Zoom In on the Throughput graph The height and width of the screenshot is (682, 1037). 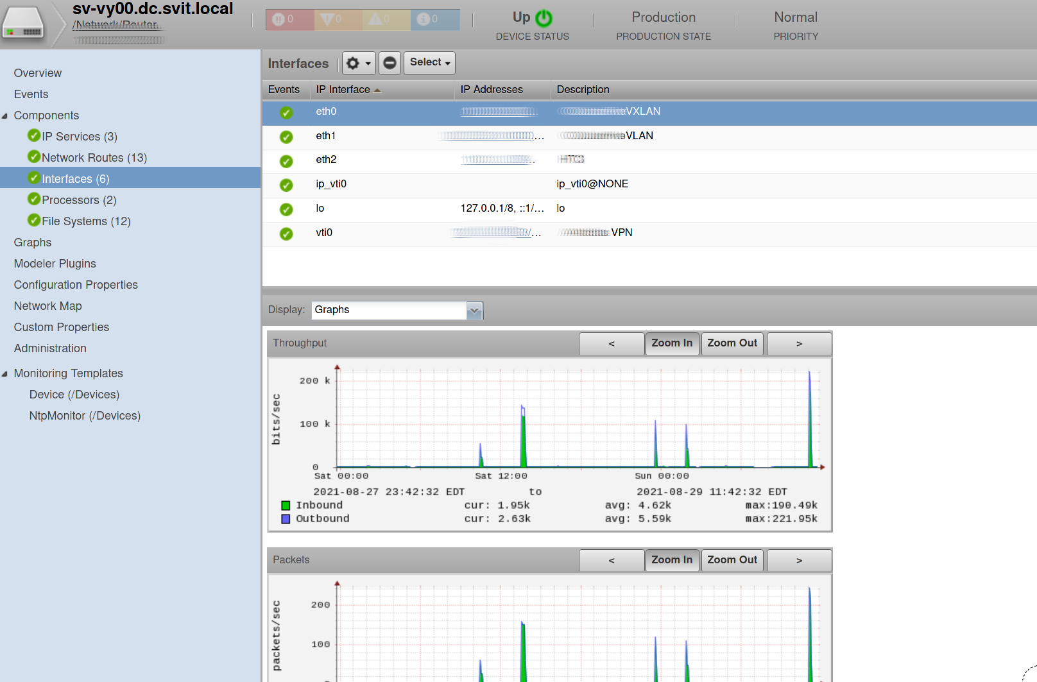tap(671, 343)
